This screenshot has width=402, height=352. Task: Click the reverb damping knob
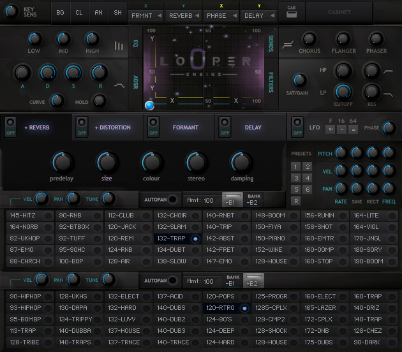click(x=241, y=162)
